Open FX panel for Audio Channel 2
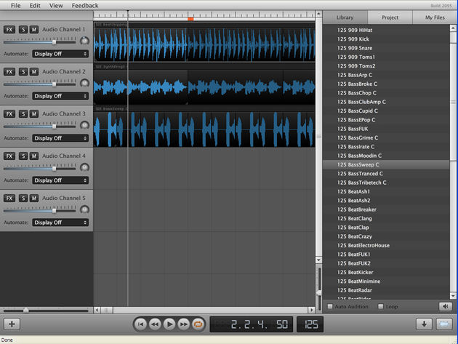Image resolution: width=458 pixels, height=344 pixels. 9,71
